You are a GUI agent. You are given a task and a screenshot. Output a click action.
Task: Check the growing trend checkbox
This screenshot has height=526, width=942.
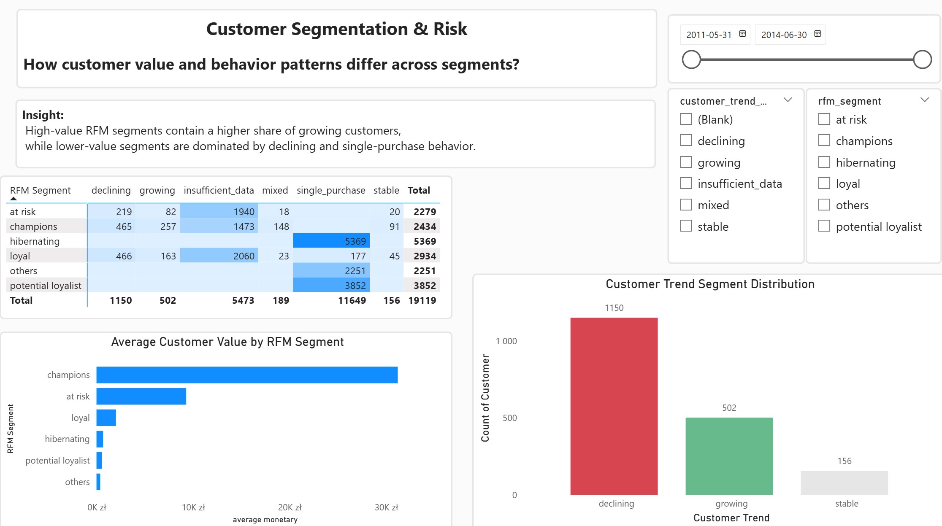[x=686, y=162]
